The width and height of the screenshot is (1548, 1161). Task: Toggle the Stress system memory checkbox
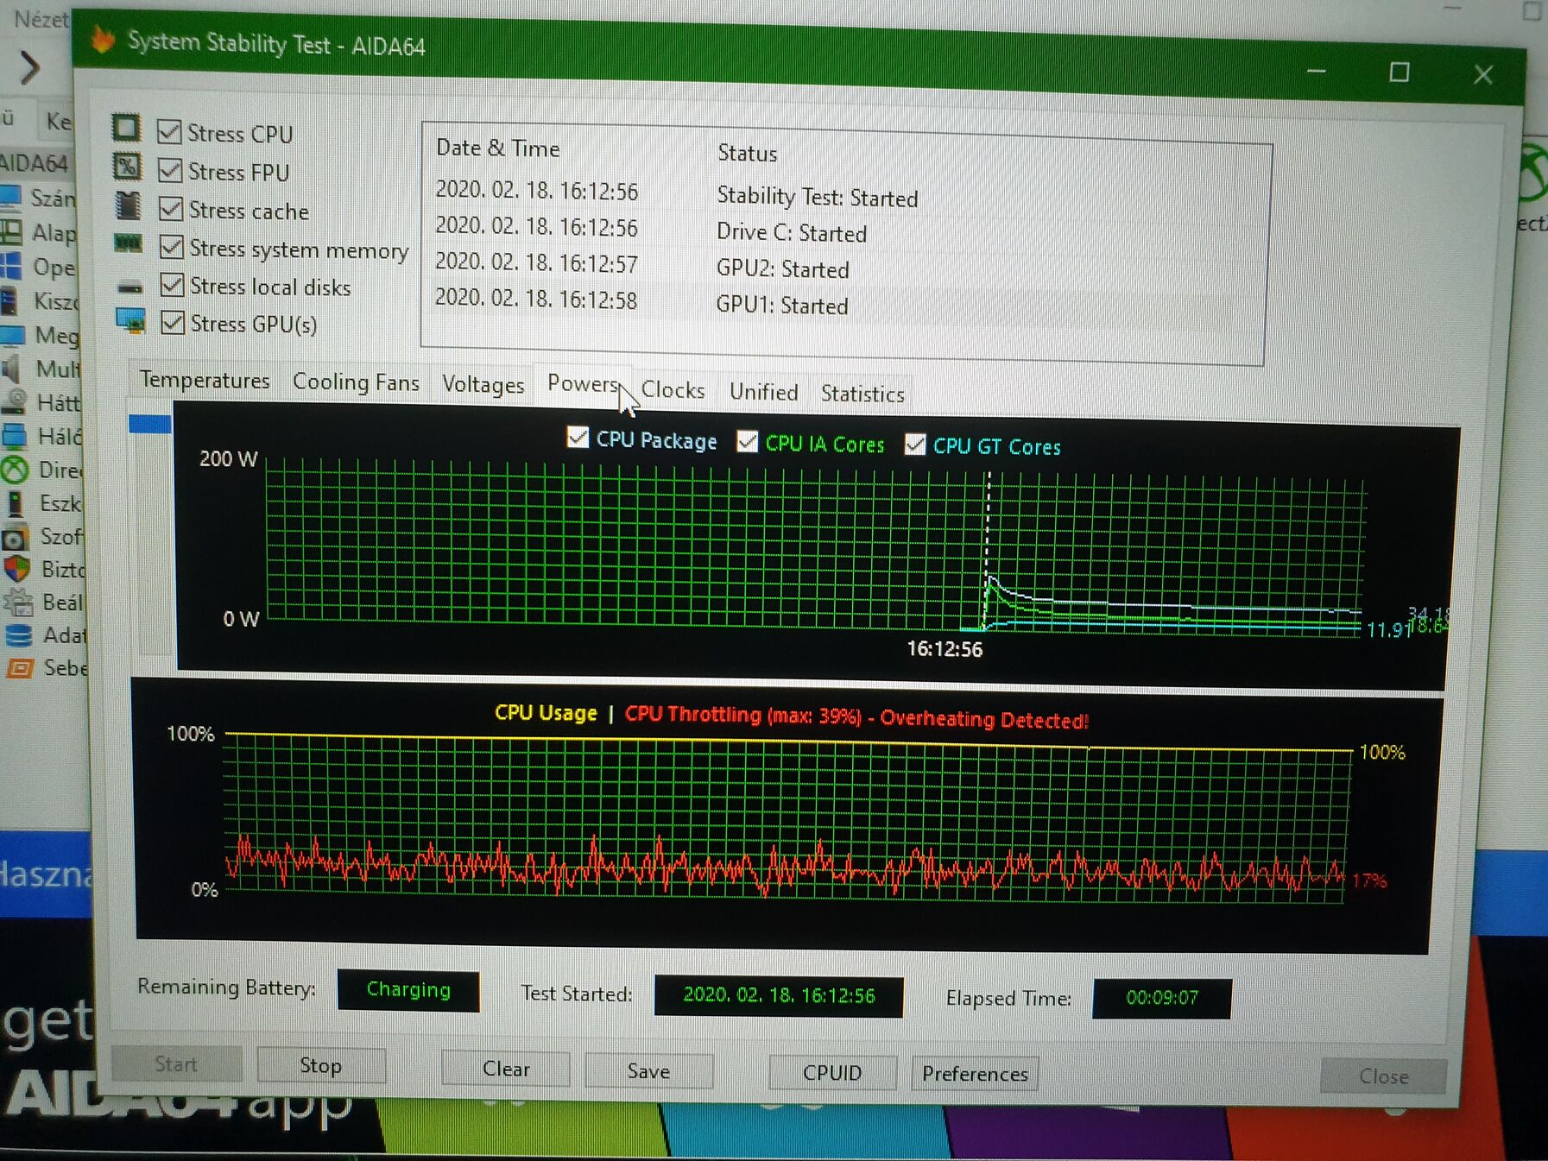172,247
